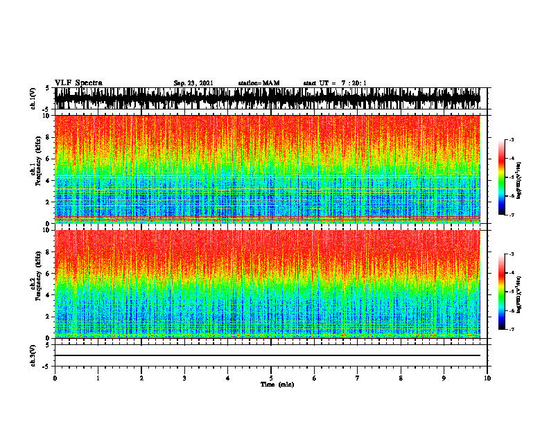Click the ch.2 frequency tick label "2"

point(49,317)
